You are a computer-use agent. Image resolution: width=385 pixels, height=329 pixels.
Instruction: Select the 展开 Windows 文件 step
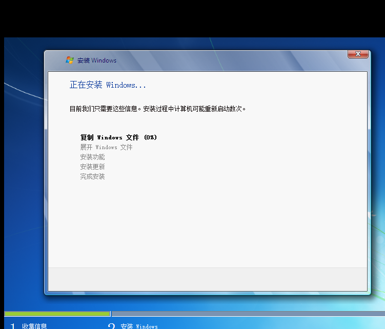tap(106, 147)
